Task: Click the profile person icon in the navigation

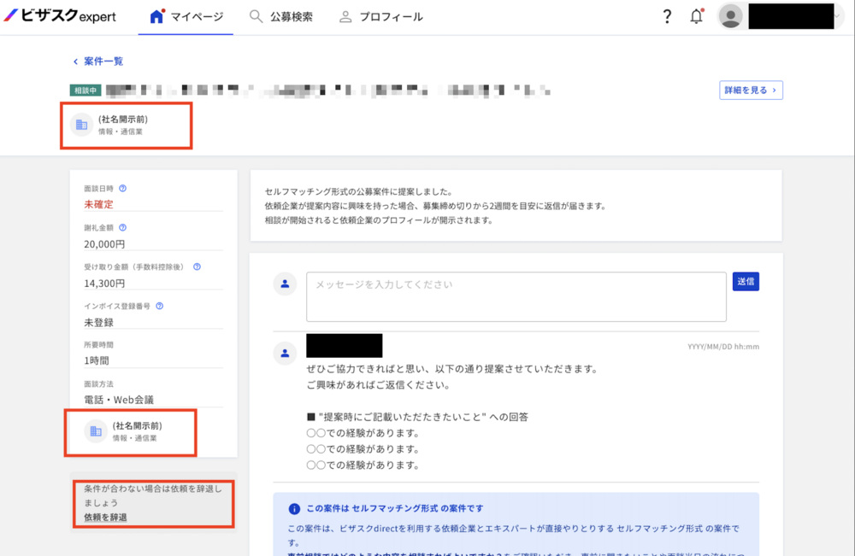Action: pyautogui.click(x=345, y=17)
